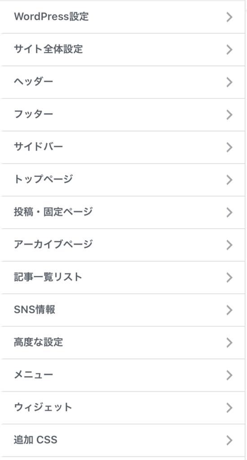Open 高度な設定 panel

tap(122, 343)
